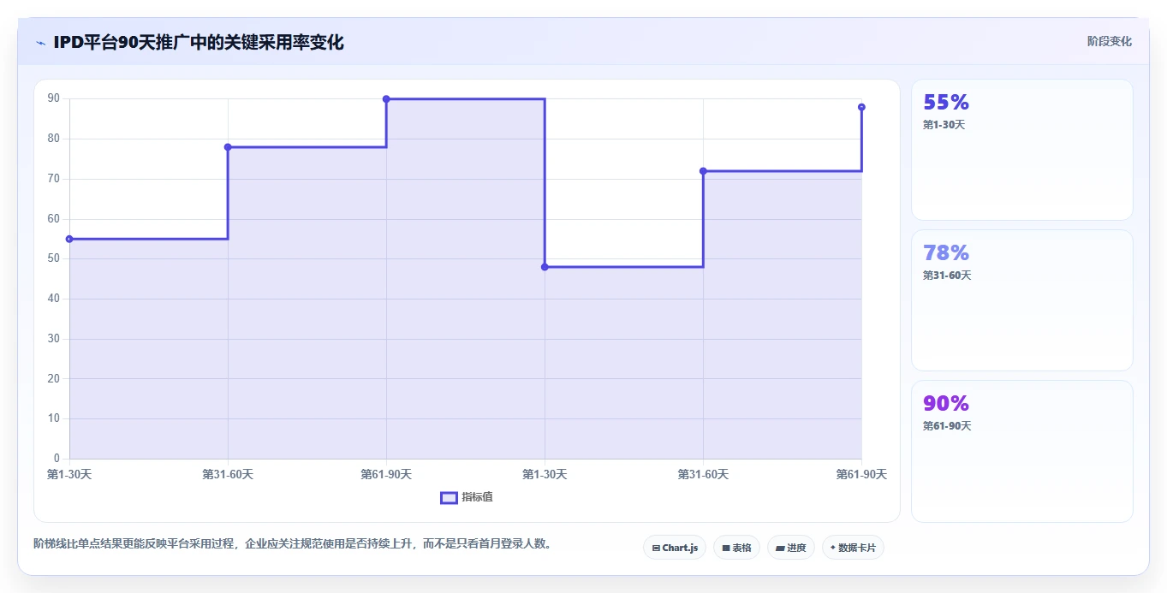Click the data point at value 78
The width and height of the screenshot is (1167, 593).
pos(228,147)
